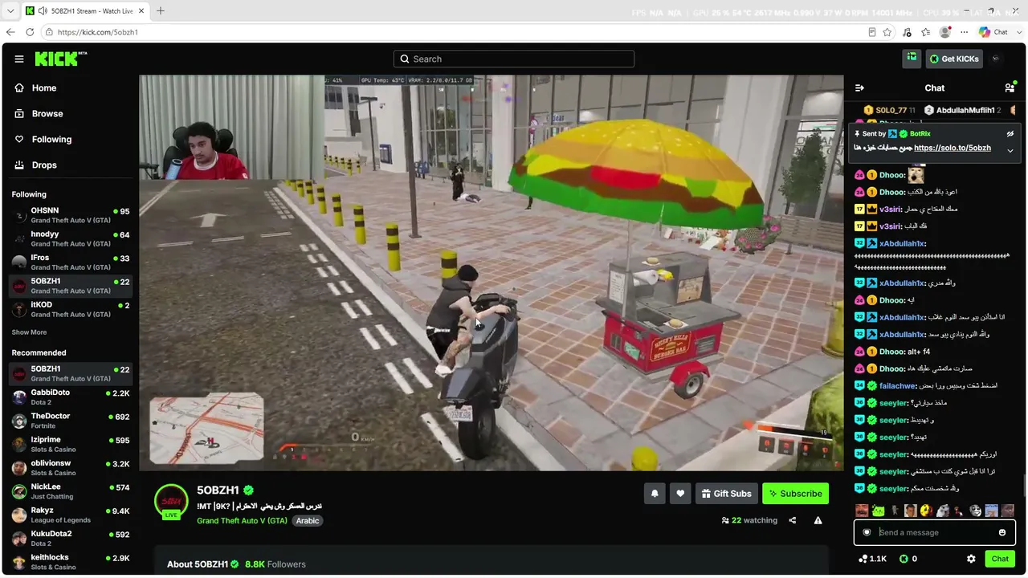The width and height of the screenshot is (1028, 578).
Task: Refresh the page
Action: [30, 32]
